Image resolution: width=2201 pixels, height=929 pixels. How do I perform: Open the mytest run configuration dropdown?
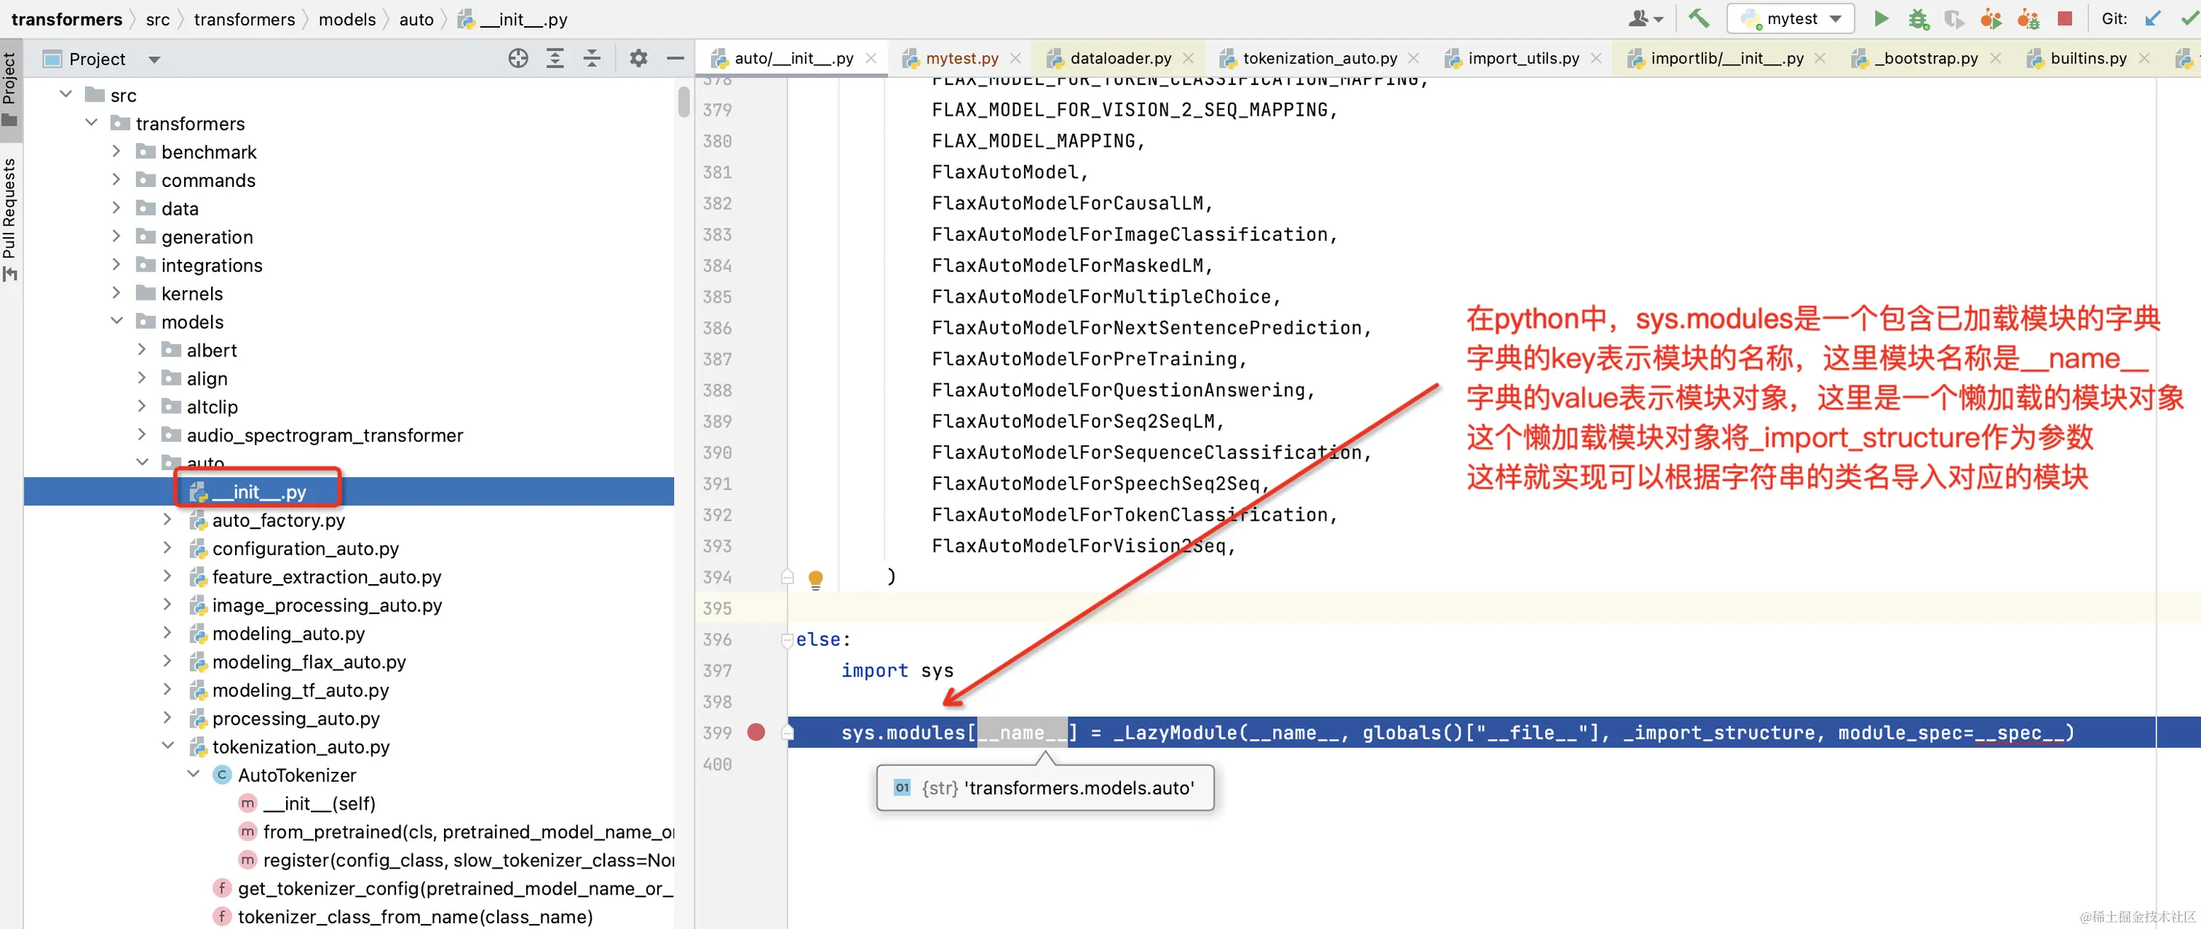point(1836,18)
